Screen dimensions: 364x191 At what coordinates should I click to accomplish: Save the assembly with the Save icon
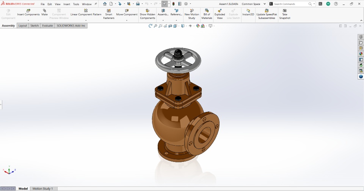click(129, 4)
